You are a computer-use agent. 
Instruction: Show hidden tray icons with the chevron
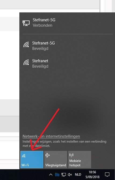pyautogui.click(x=51, y=175)
